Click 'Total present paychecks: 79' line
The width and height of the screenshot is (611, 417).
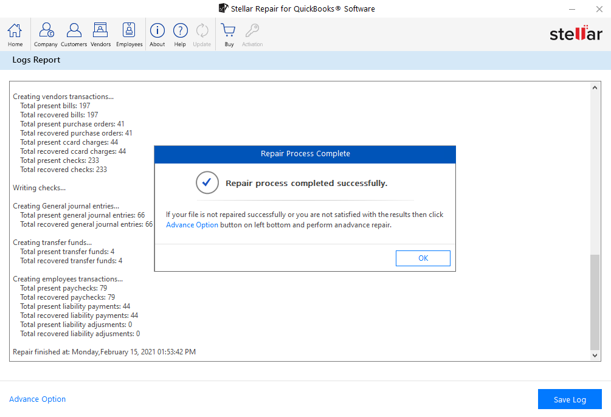(63, 288)
